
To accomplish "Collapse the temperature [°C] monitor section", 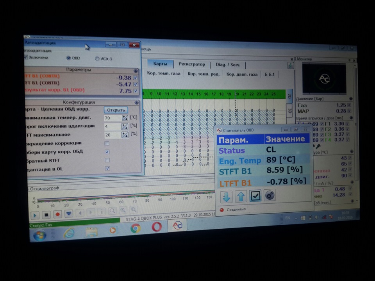I will 352,151.
